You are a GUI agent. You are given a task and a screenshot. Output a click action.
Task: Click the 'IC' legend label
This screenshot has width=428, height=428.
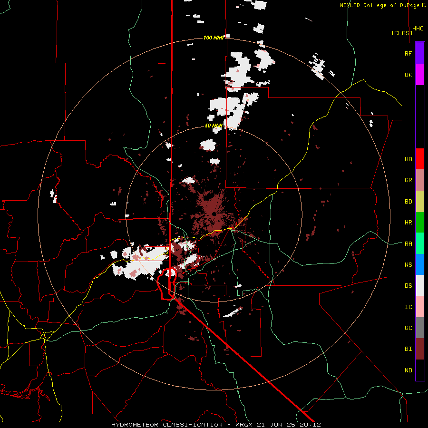point(408,307)
